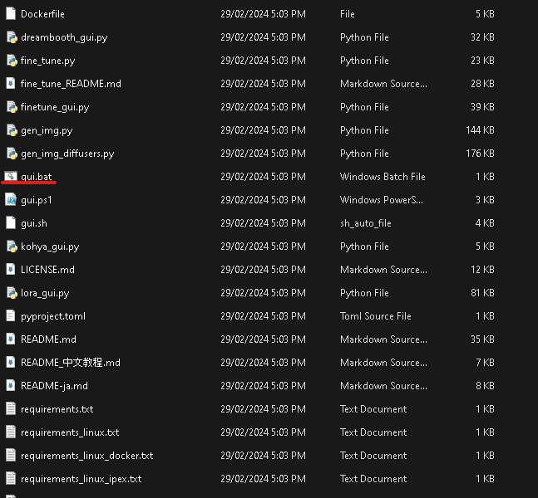Select the README_中文教程.md file name
The height and width of the screenshot is (498, 538).
coord(71,363)
